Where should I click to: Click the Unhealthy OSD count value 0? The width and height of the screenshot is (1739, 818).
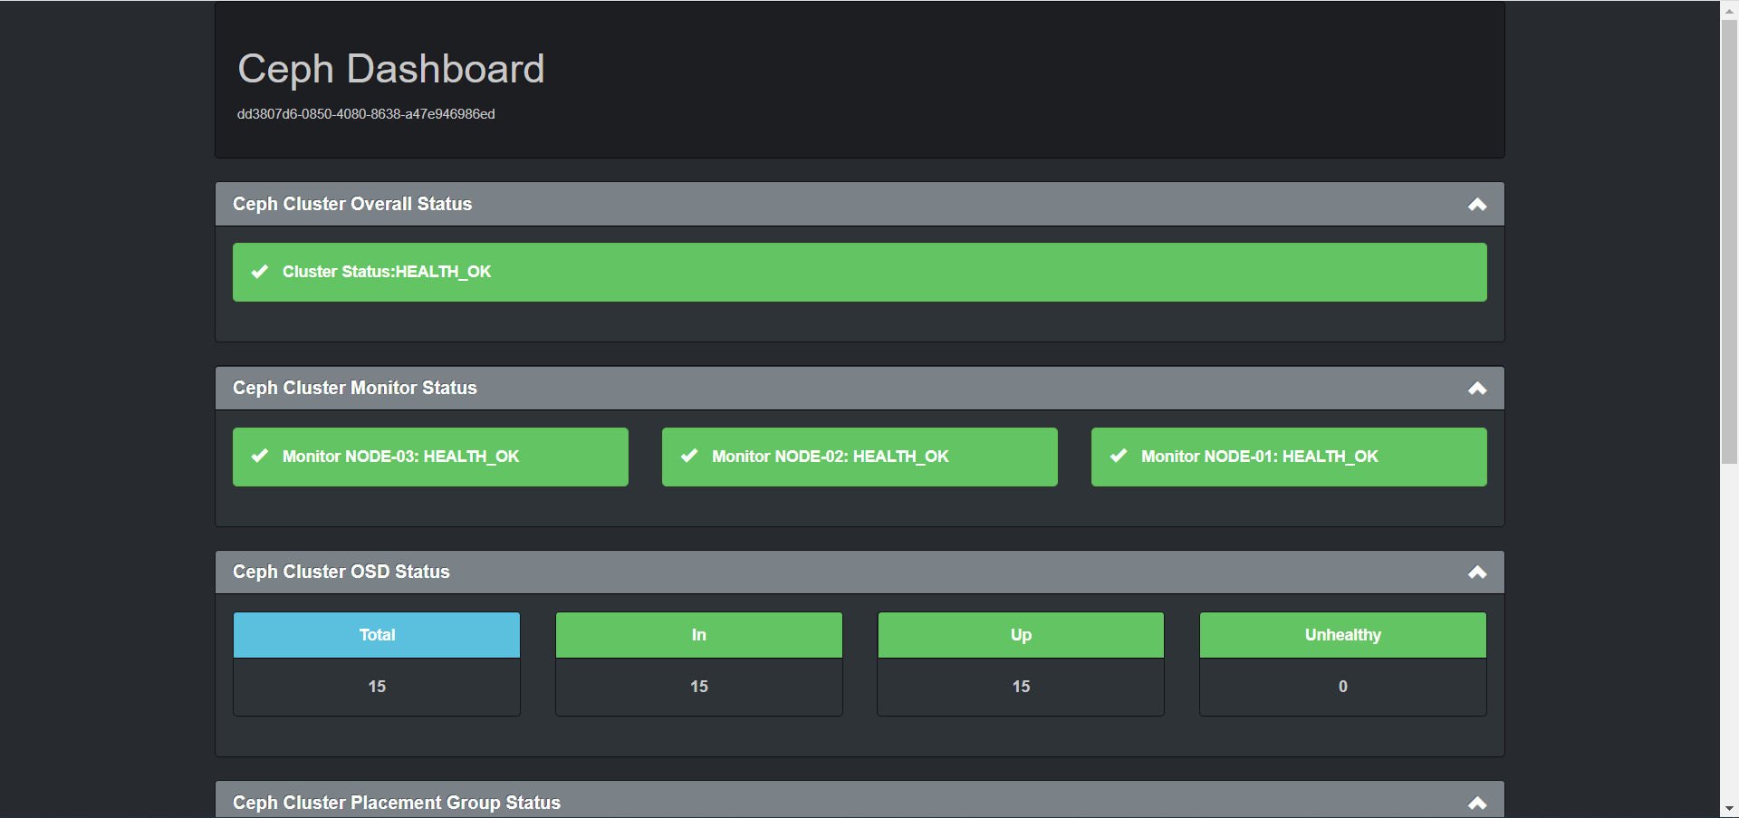[1343, 687]
